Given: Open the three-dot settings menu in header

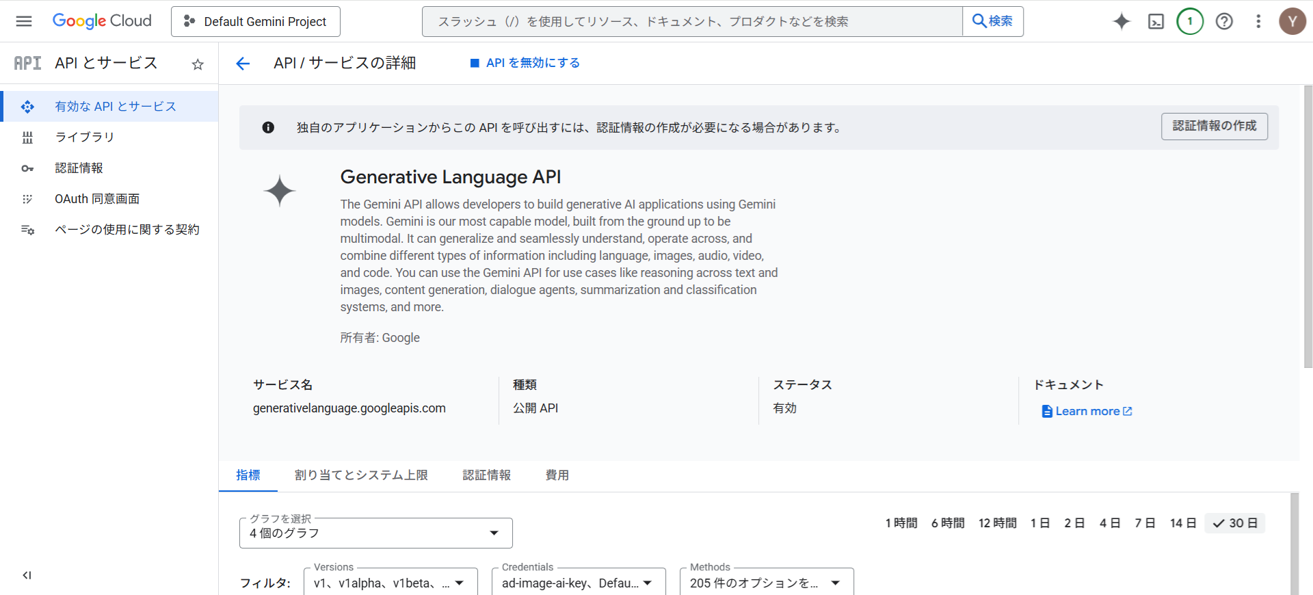Looking at the screenshot, I should (1258, 21).
